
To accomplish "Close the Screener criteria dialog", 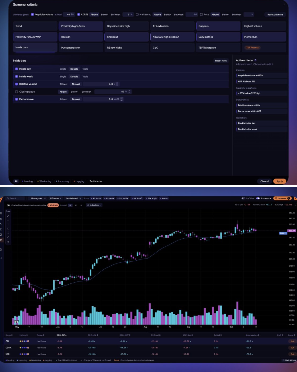I will coord(284,5).
